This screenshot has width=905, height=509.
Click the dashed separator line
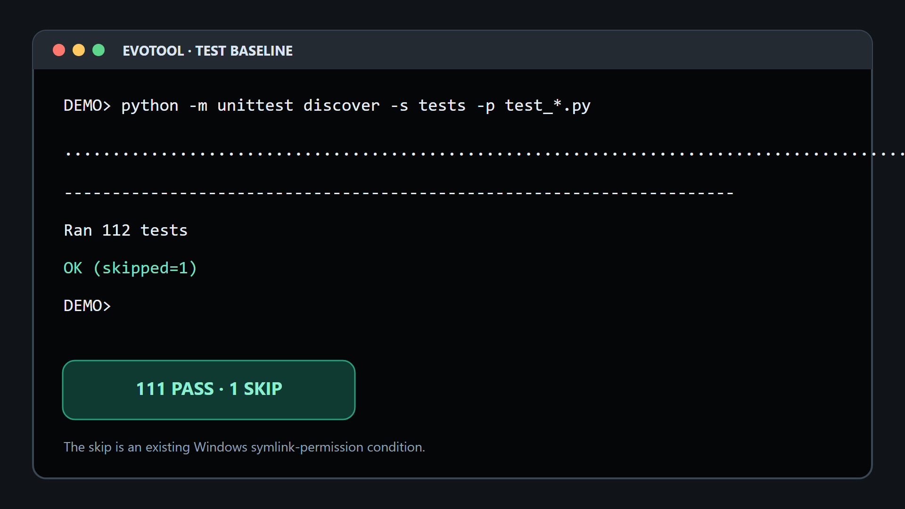coord(399,193)
